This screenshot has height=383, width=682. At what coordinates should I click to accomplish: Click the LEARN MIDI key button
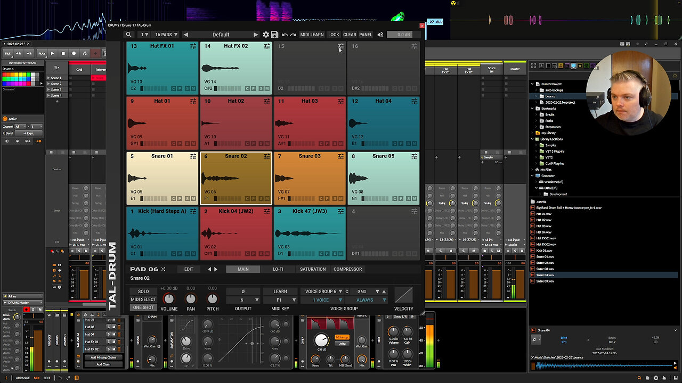[280, 292]
